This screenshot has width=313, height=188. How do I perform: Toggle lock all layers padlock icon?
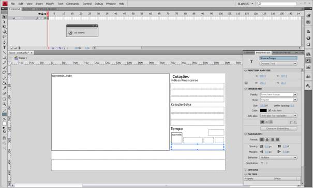point(42,14)
